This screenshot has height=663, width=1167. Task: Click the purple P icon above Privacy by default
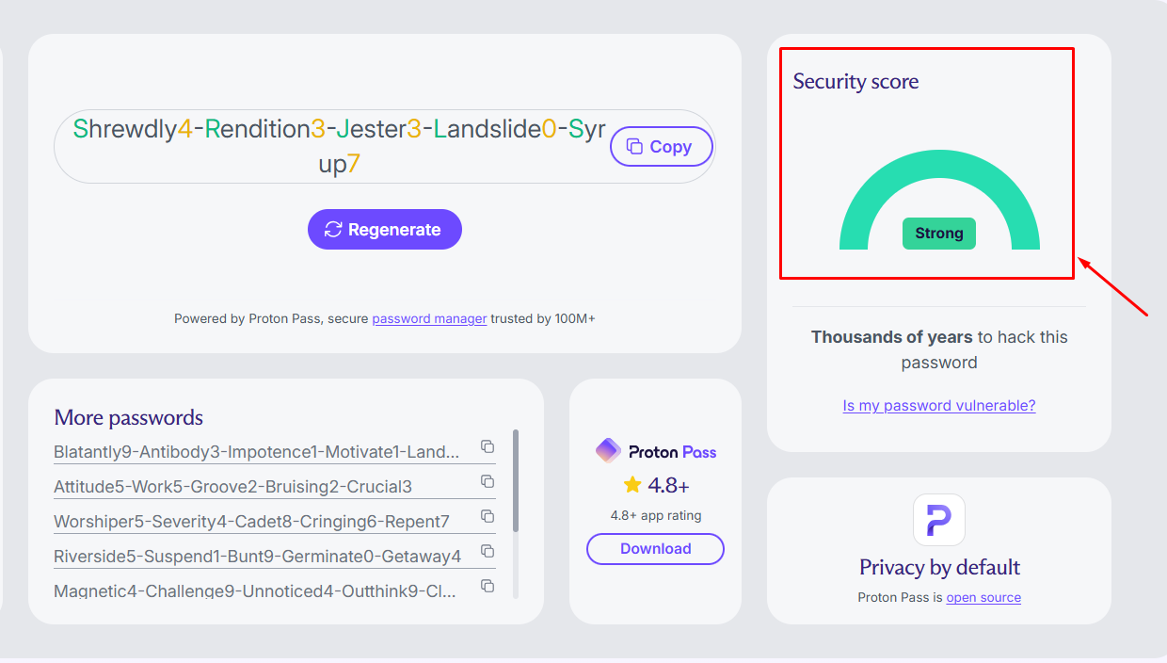click(938, 520)
